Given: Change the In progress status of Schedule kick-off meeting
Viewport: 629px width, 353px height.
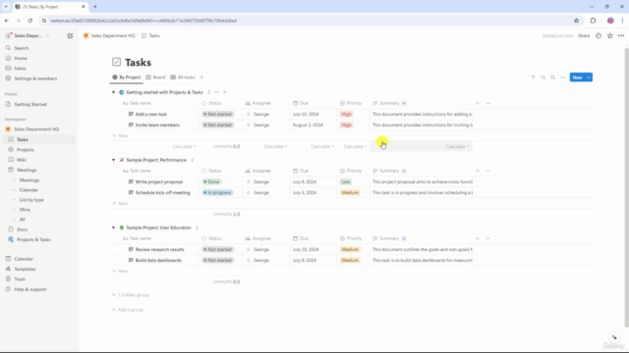Looking at the screenshot, I should (x=217, y=192).
